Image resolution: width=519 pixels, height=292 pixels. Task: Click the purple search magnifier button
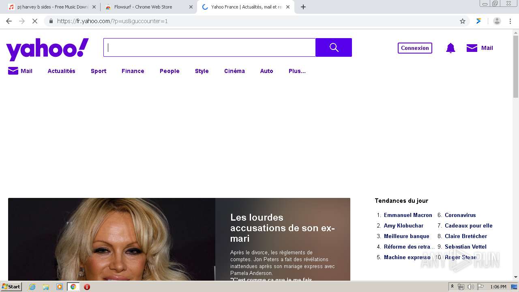pos(334,47)
